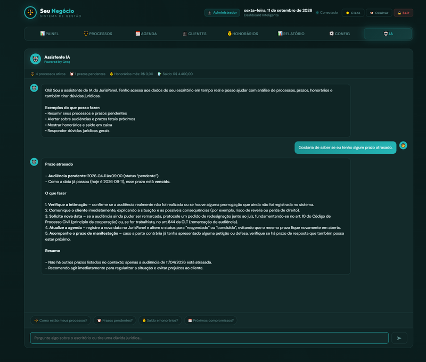Click the 'Resumo' heading in reply

click(52, 251)
